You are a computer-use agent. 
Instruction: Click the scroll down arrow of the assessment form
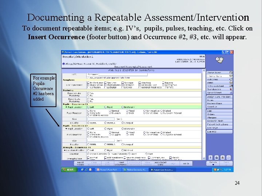204,158
